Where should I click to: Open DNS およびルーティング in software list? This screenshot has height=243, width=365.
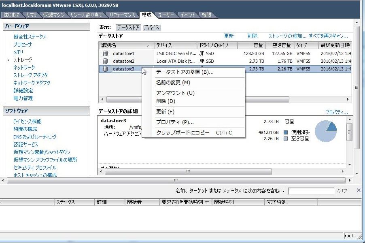[35, 136]
